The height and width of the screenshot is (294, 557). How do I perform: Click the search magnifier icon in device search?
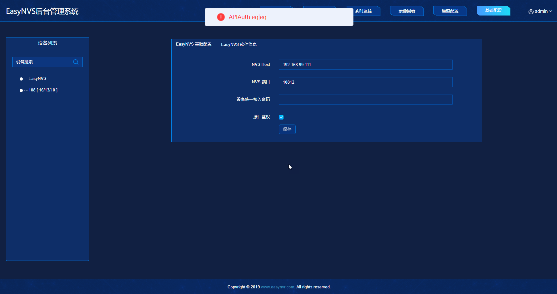pos(76,62)
